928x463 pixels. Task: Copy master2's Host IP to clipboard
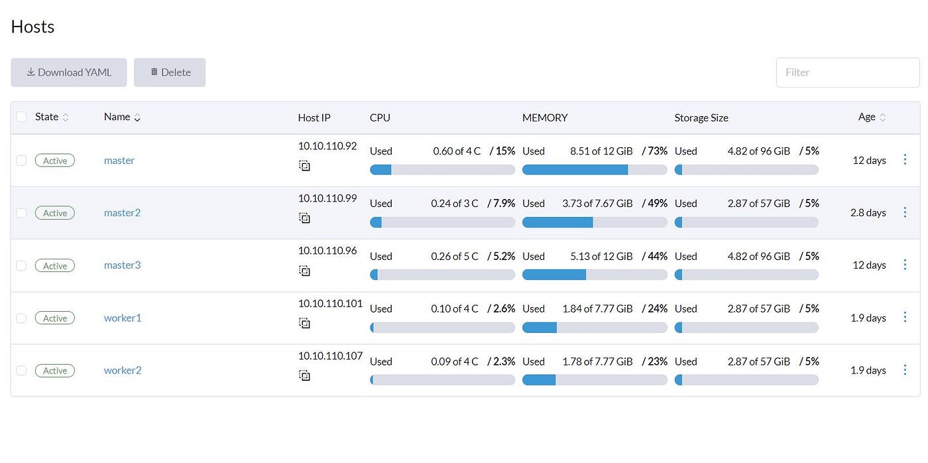pyautogui.click(x=304, y=218)
